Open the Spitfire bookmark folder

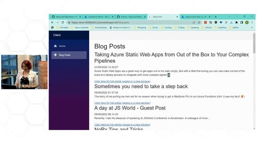tap(234, 28)
